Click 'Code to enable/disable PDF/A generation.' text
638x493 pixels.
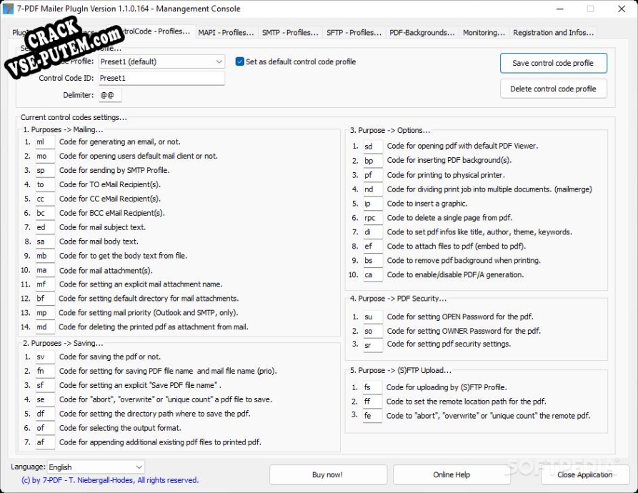click(455, 274)
